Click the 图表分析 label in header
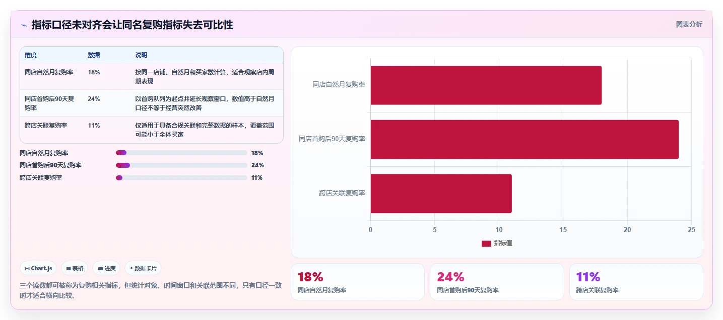Image resolution: width=723 pixels, height=320 pixels. click(689, 24)
